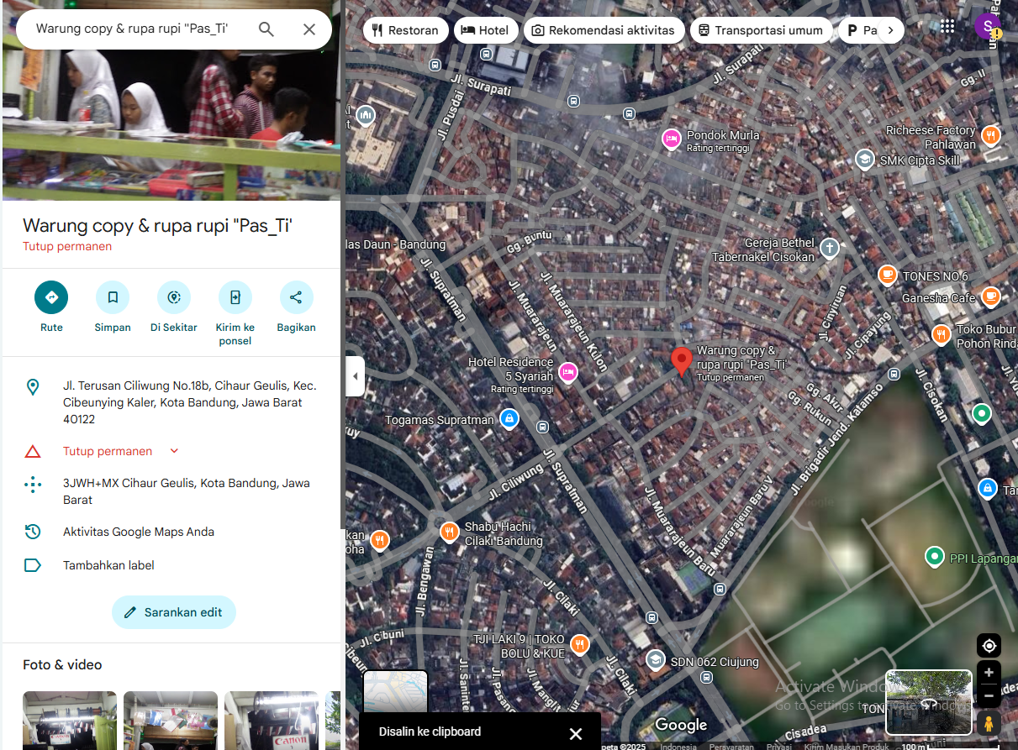Copy plus code 3JWH+MX
This screenshot has width=1018, height=750.
171,491
